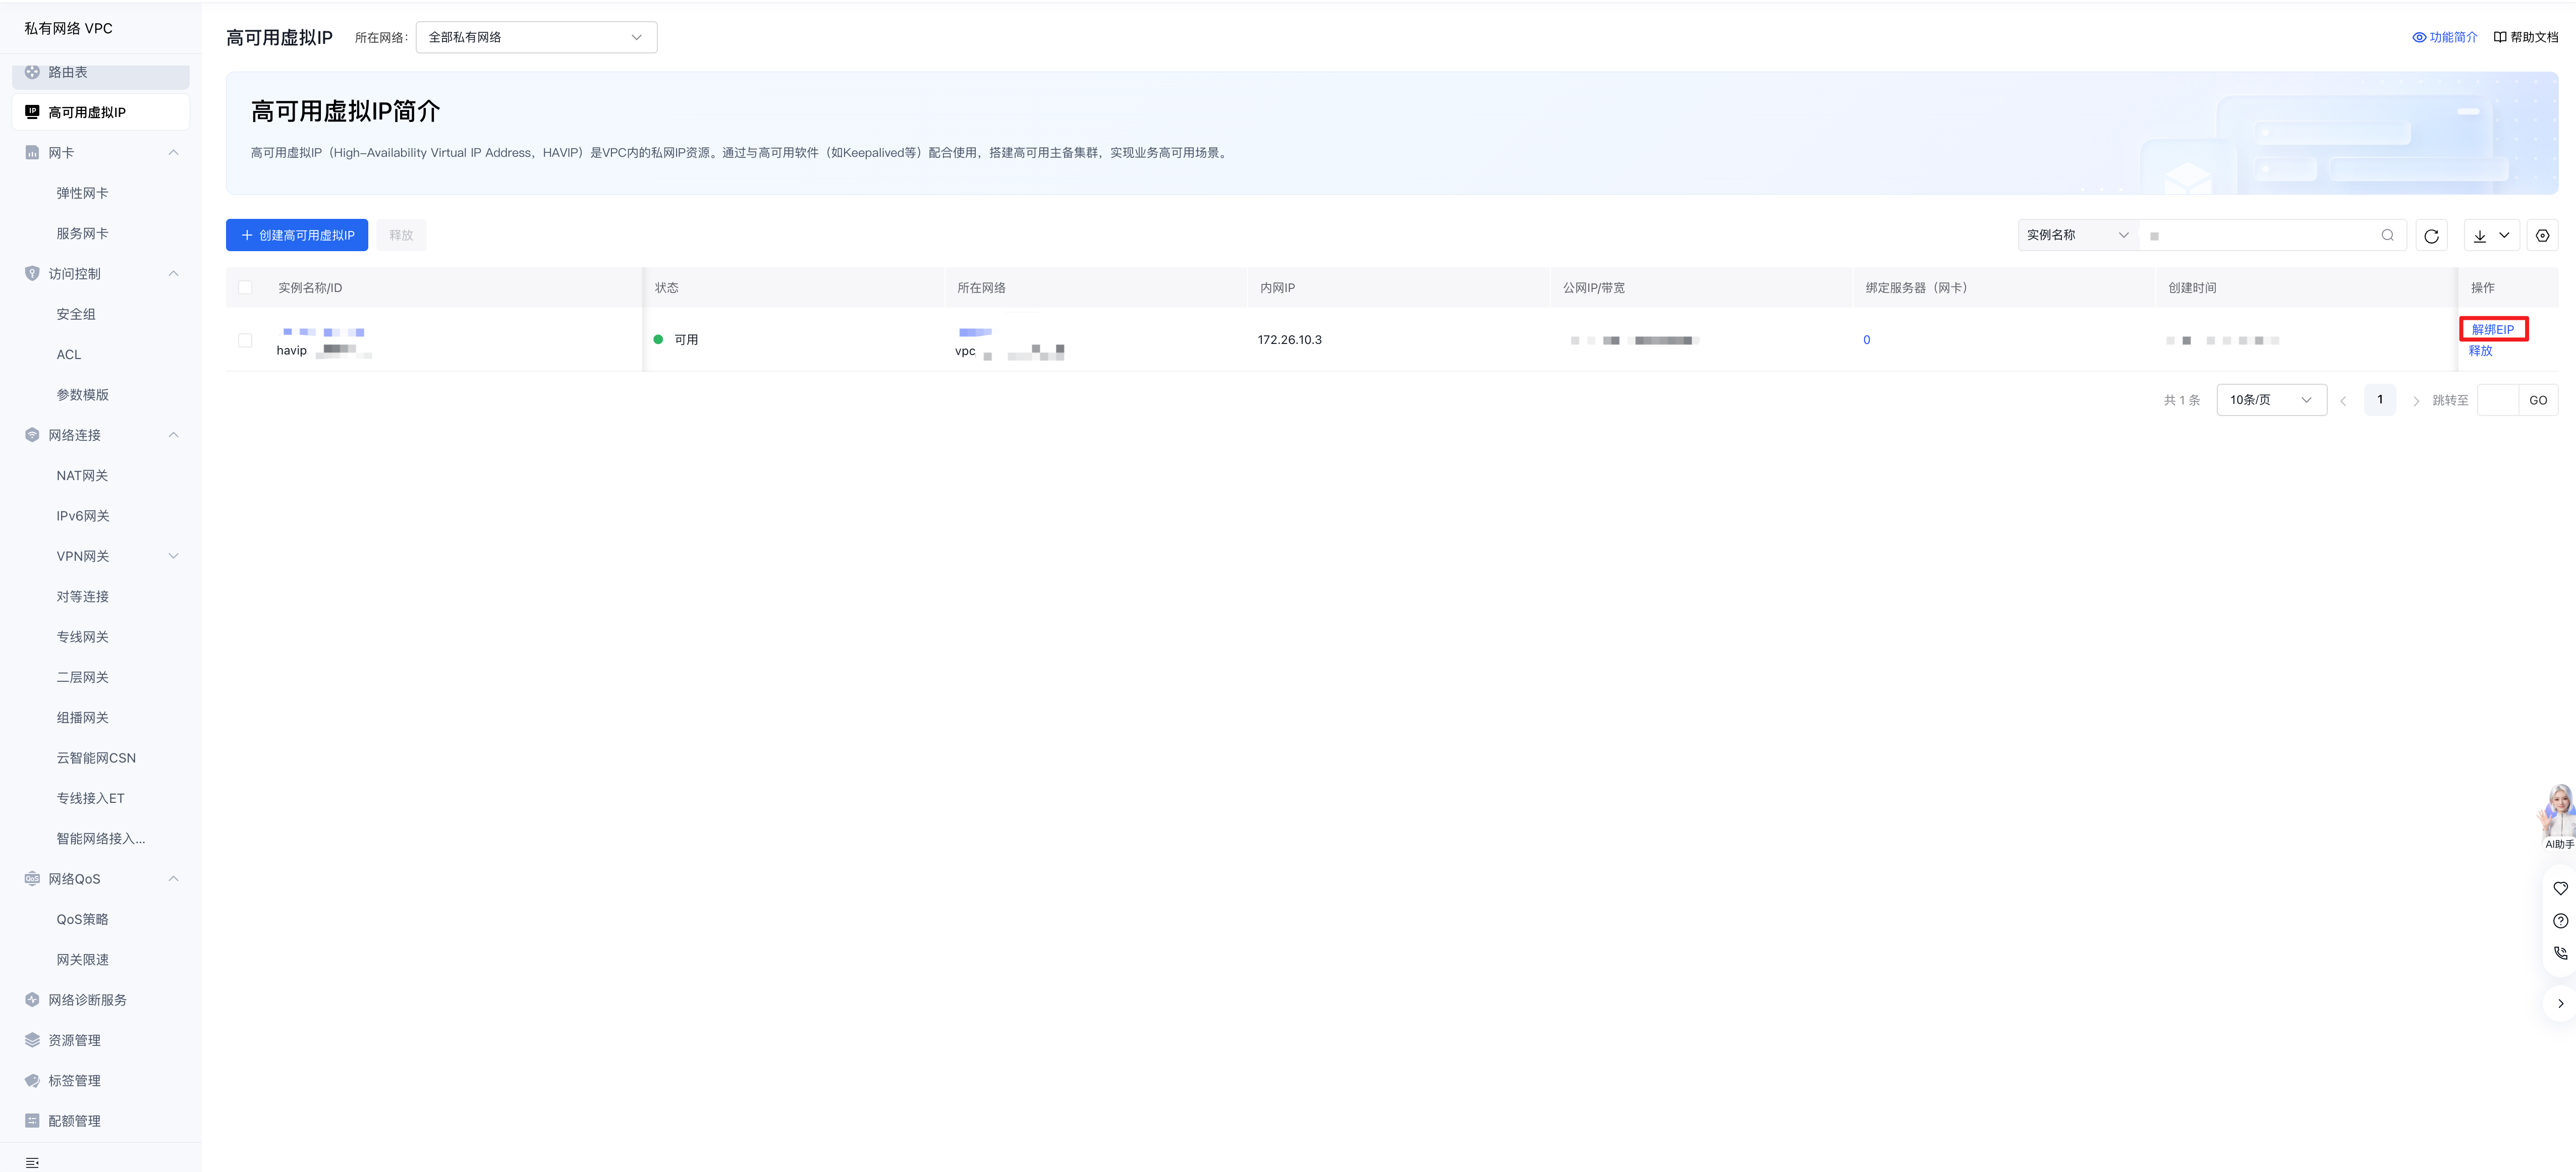
Task: Focus the instance search input field
Action: 2260,235
